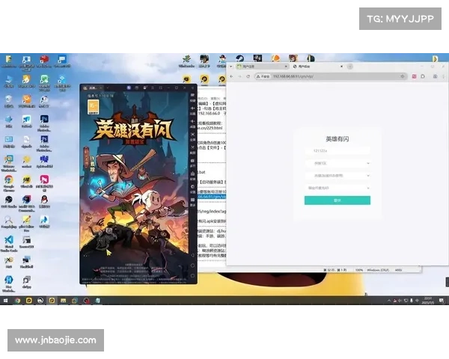Open the browser extensions puzzle icon
449x359 pixels.
[423, 76]
